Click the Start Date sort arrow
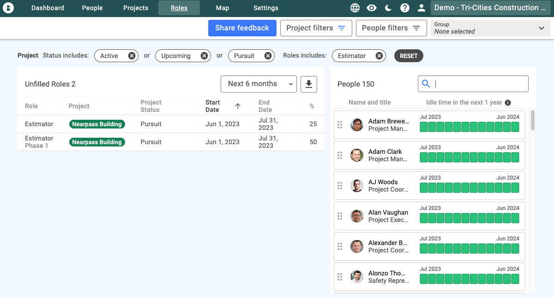The image size is (554, 298). (x=238, y=106)
